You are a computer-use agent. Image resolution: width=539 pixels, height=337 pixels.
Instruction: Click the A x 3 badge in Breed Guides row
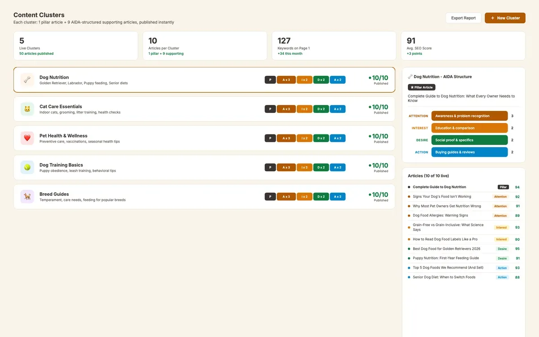[286, 197]
